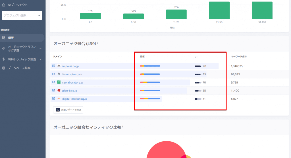Open digital-marketing.jp external link icon
The height and width of the screenshot is (158, 291).
pos(53,99)
